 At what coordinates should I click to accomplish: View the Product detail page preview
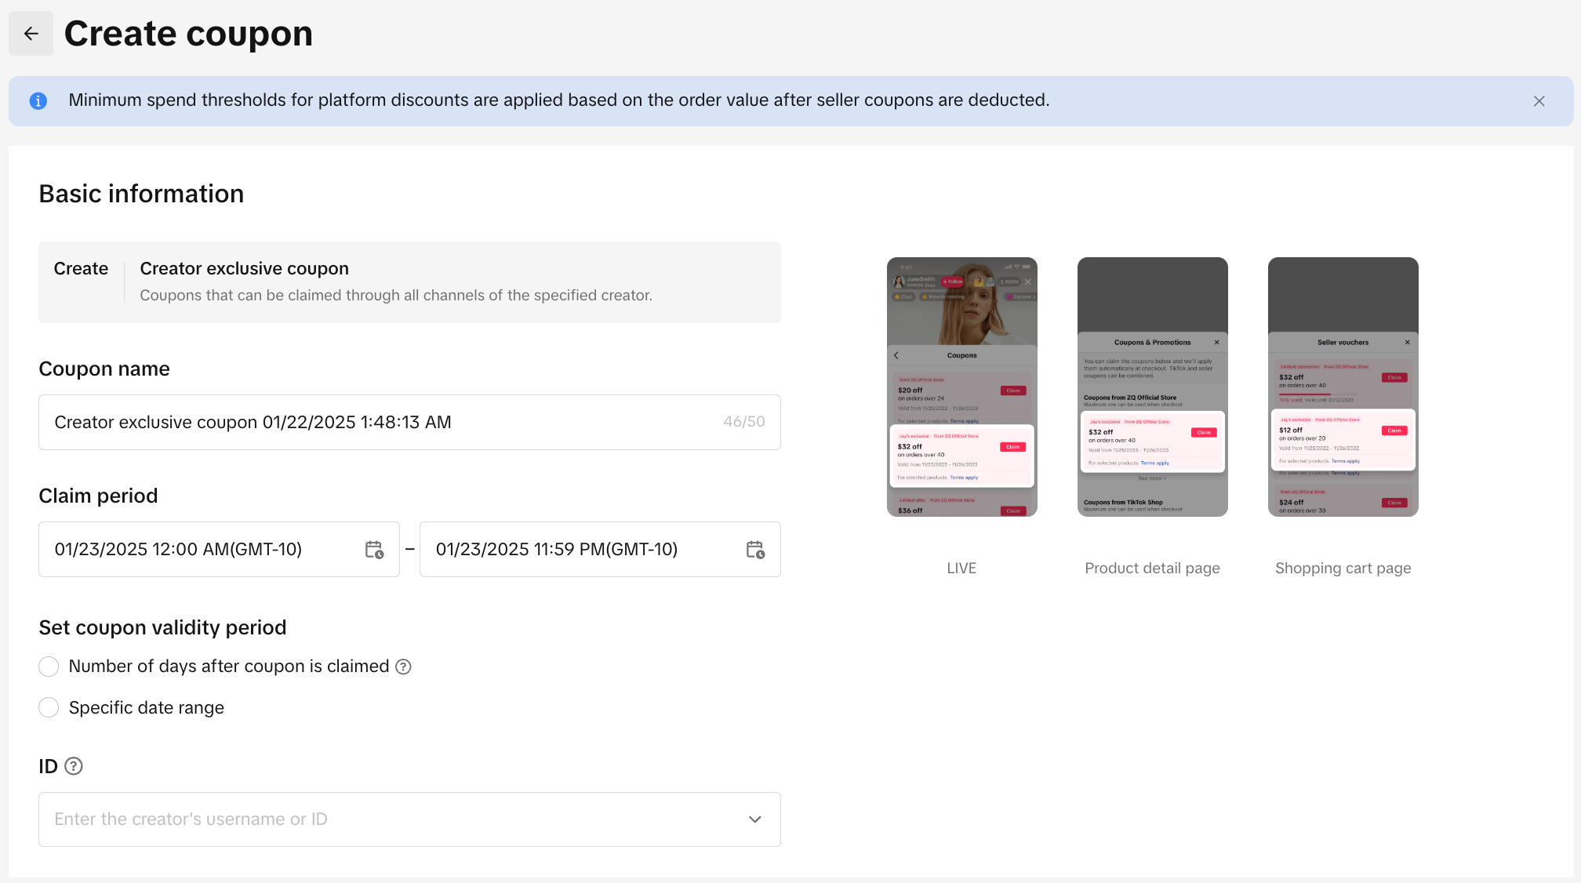(x=1152, y=387)
